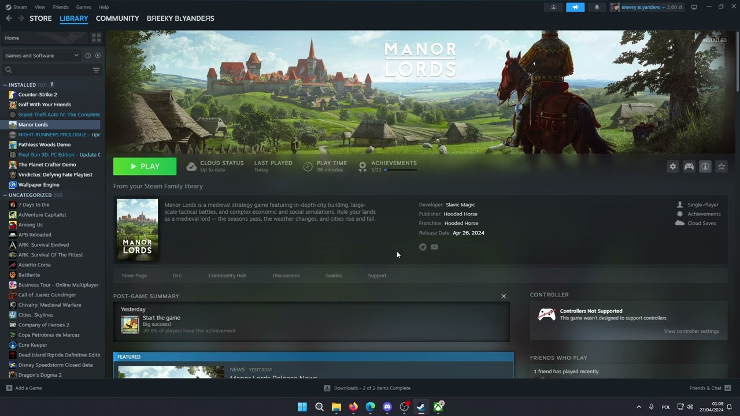Click the announcements megaphone button
Image resolution: width=740 pixels, height=416 pixels.
click(575, 7)
